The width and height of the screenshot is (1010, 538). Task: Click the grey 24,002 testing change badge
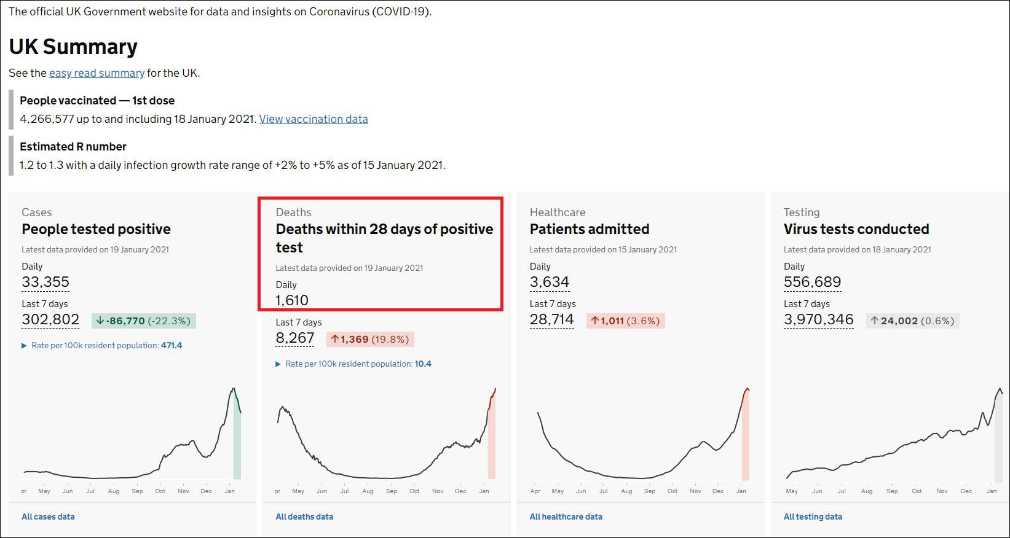912,321
